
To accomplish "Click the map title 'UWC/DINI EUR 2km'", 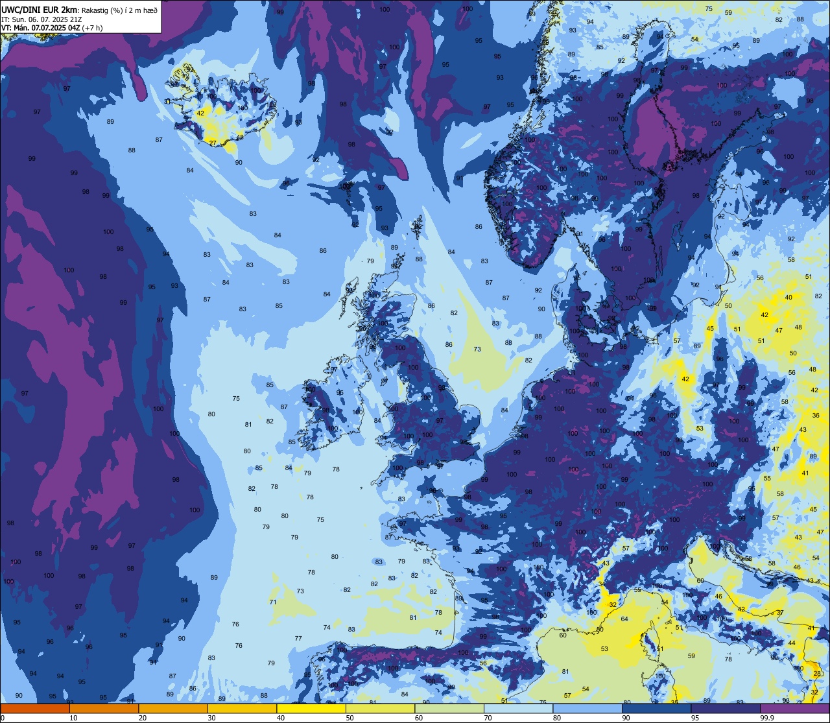I will coord(39,9).
